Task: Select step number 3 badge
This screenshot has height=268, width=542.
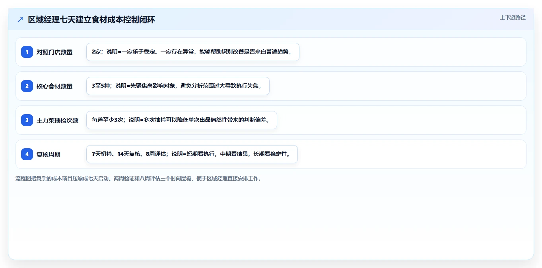Action: click(x=27, y=120)
